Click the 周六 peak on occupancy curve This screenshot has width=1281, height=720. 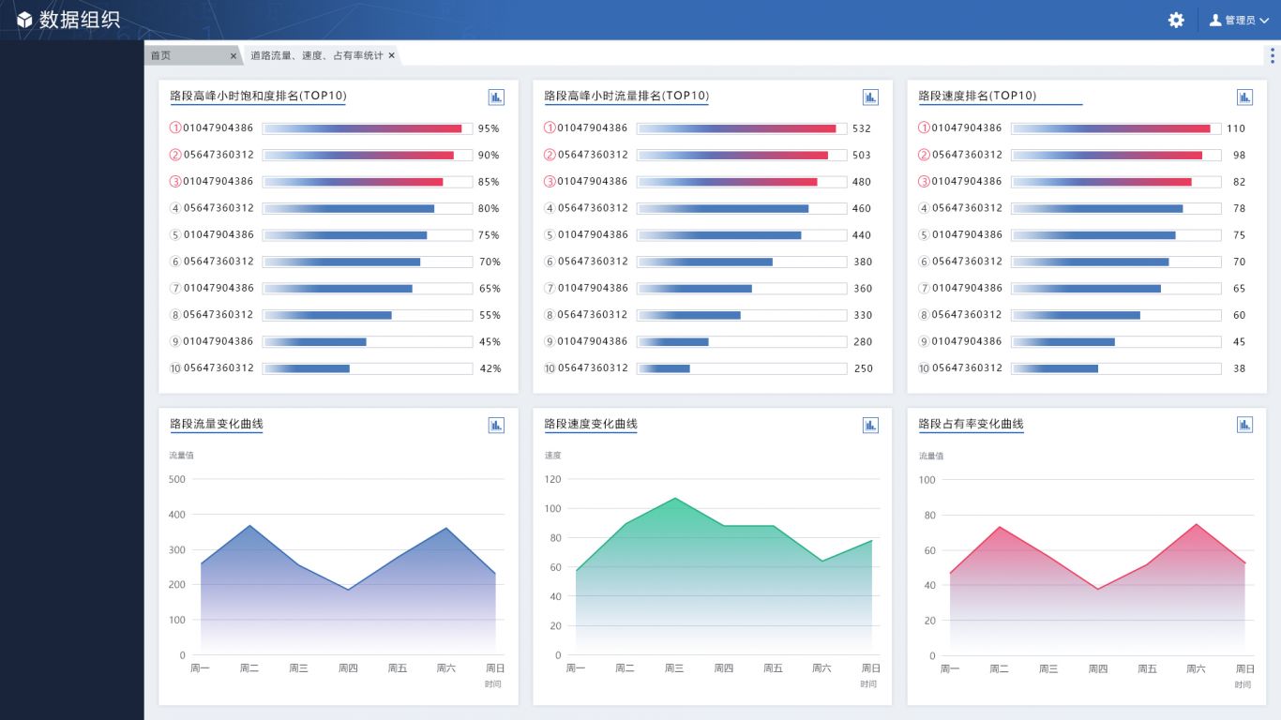point(1196,524)
